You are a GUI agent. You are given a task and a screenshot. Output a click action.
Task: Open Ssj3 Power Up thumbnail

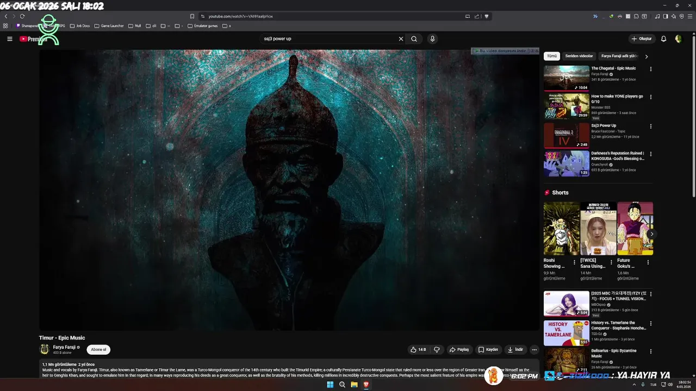(566, 135)
